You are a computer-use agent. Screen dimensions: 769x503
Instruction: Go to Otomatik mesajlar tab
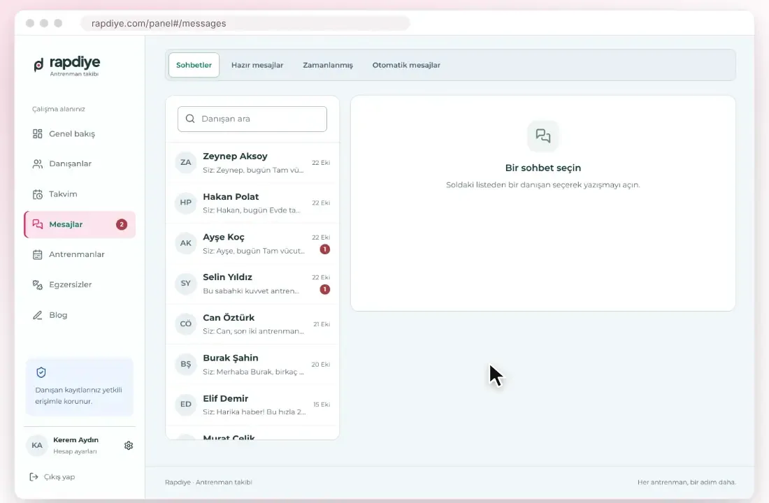(x=406, y=65)
